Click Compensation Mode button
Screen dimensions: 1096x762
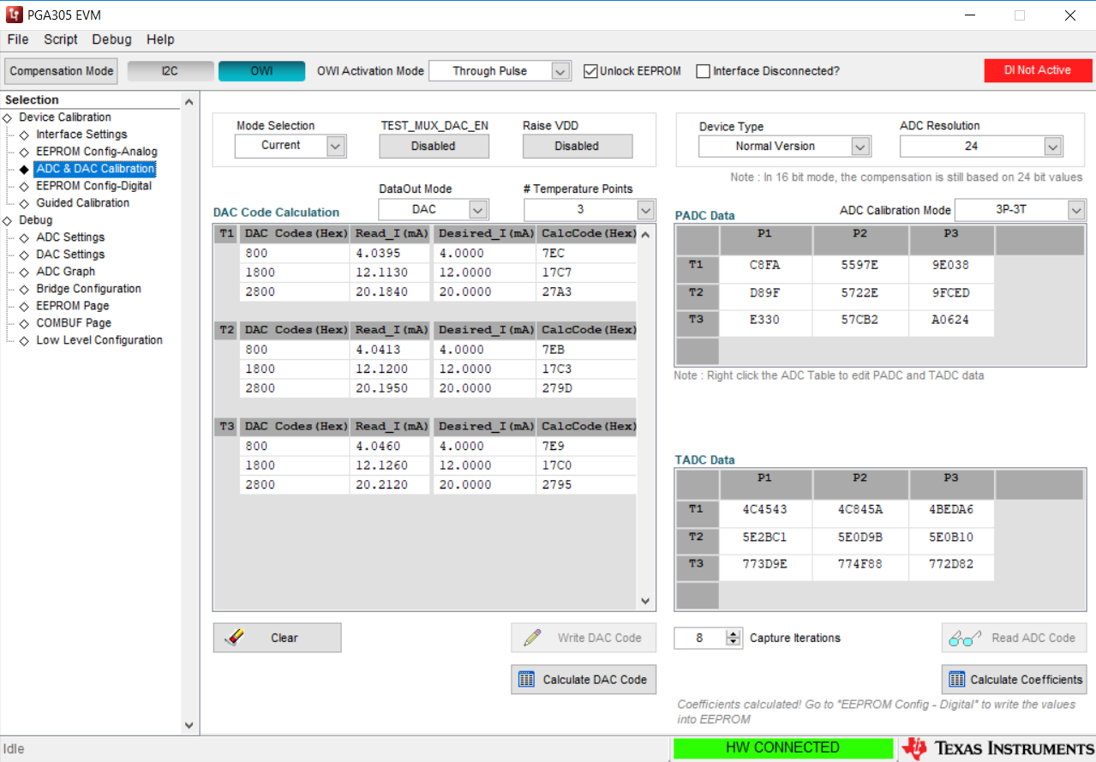[62, 71]
